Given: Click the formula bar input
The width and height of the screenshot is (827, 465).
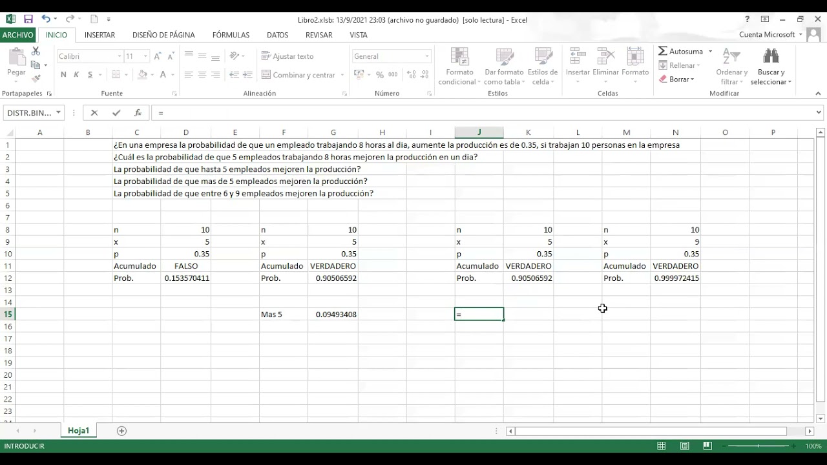Looking at the screenshot, I should point(483,112).
